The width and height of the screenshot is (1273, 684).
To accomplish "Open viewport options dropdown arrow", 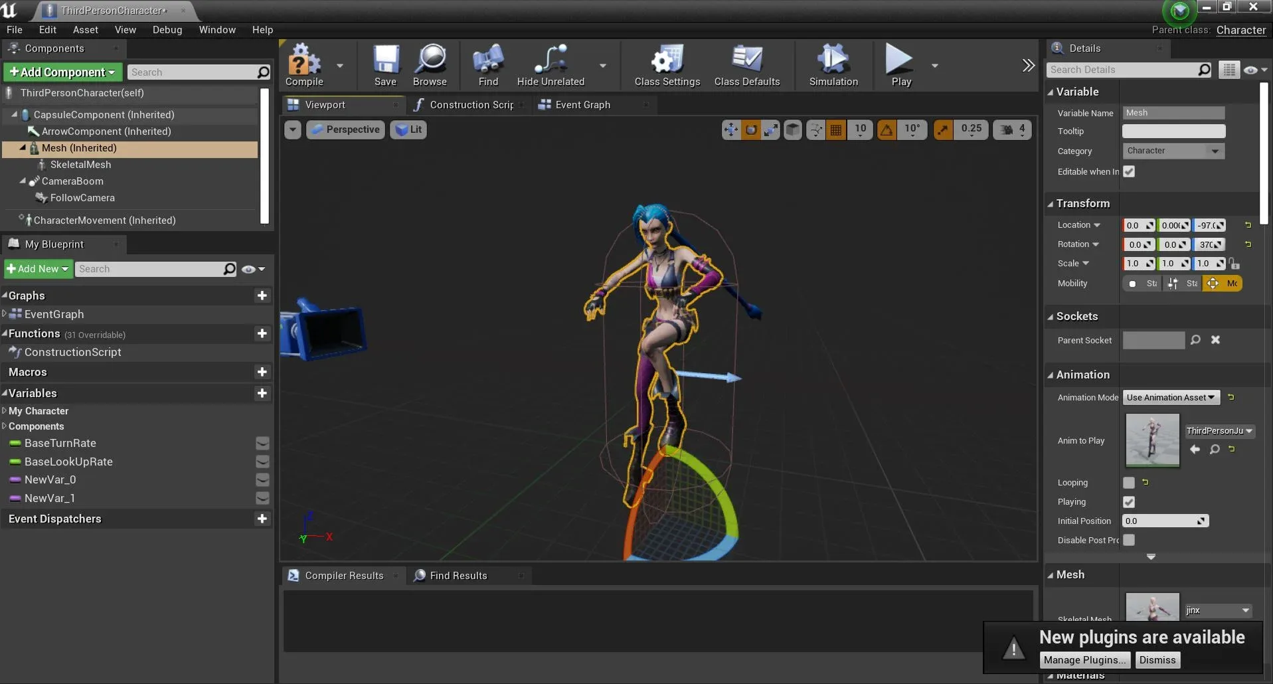I will 293,129.
